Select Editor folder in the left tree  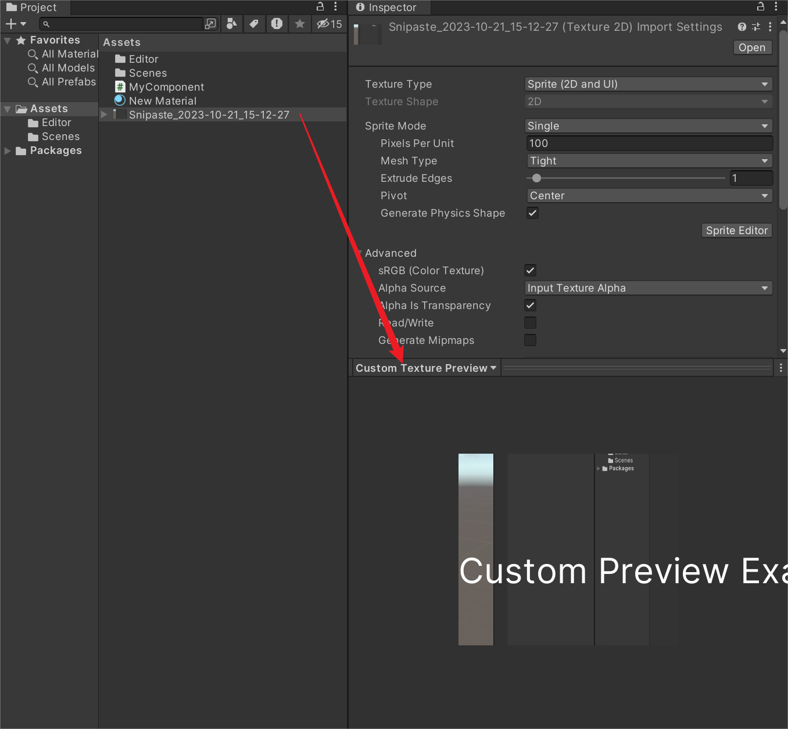49,123
